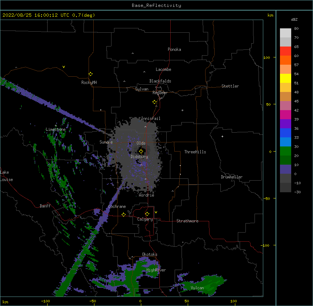Click the km unit label at bottom left
The image size is (313, 306).
pos(5,302)
